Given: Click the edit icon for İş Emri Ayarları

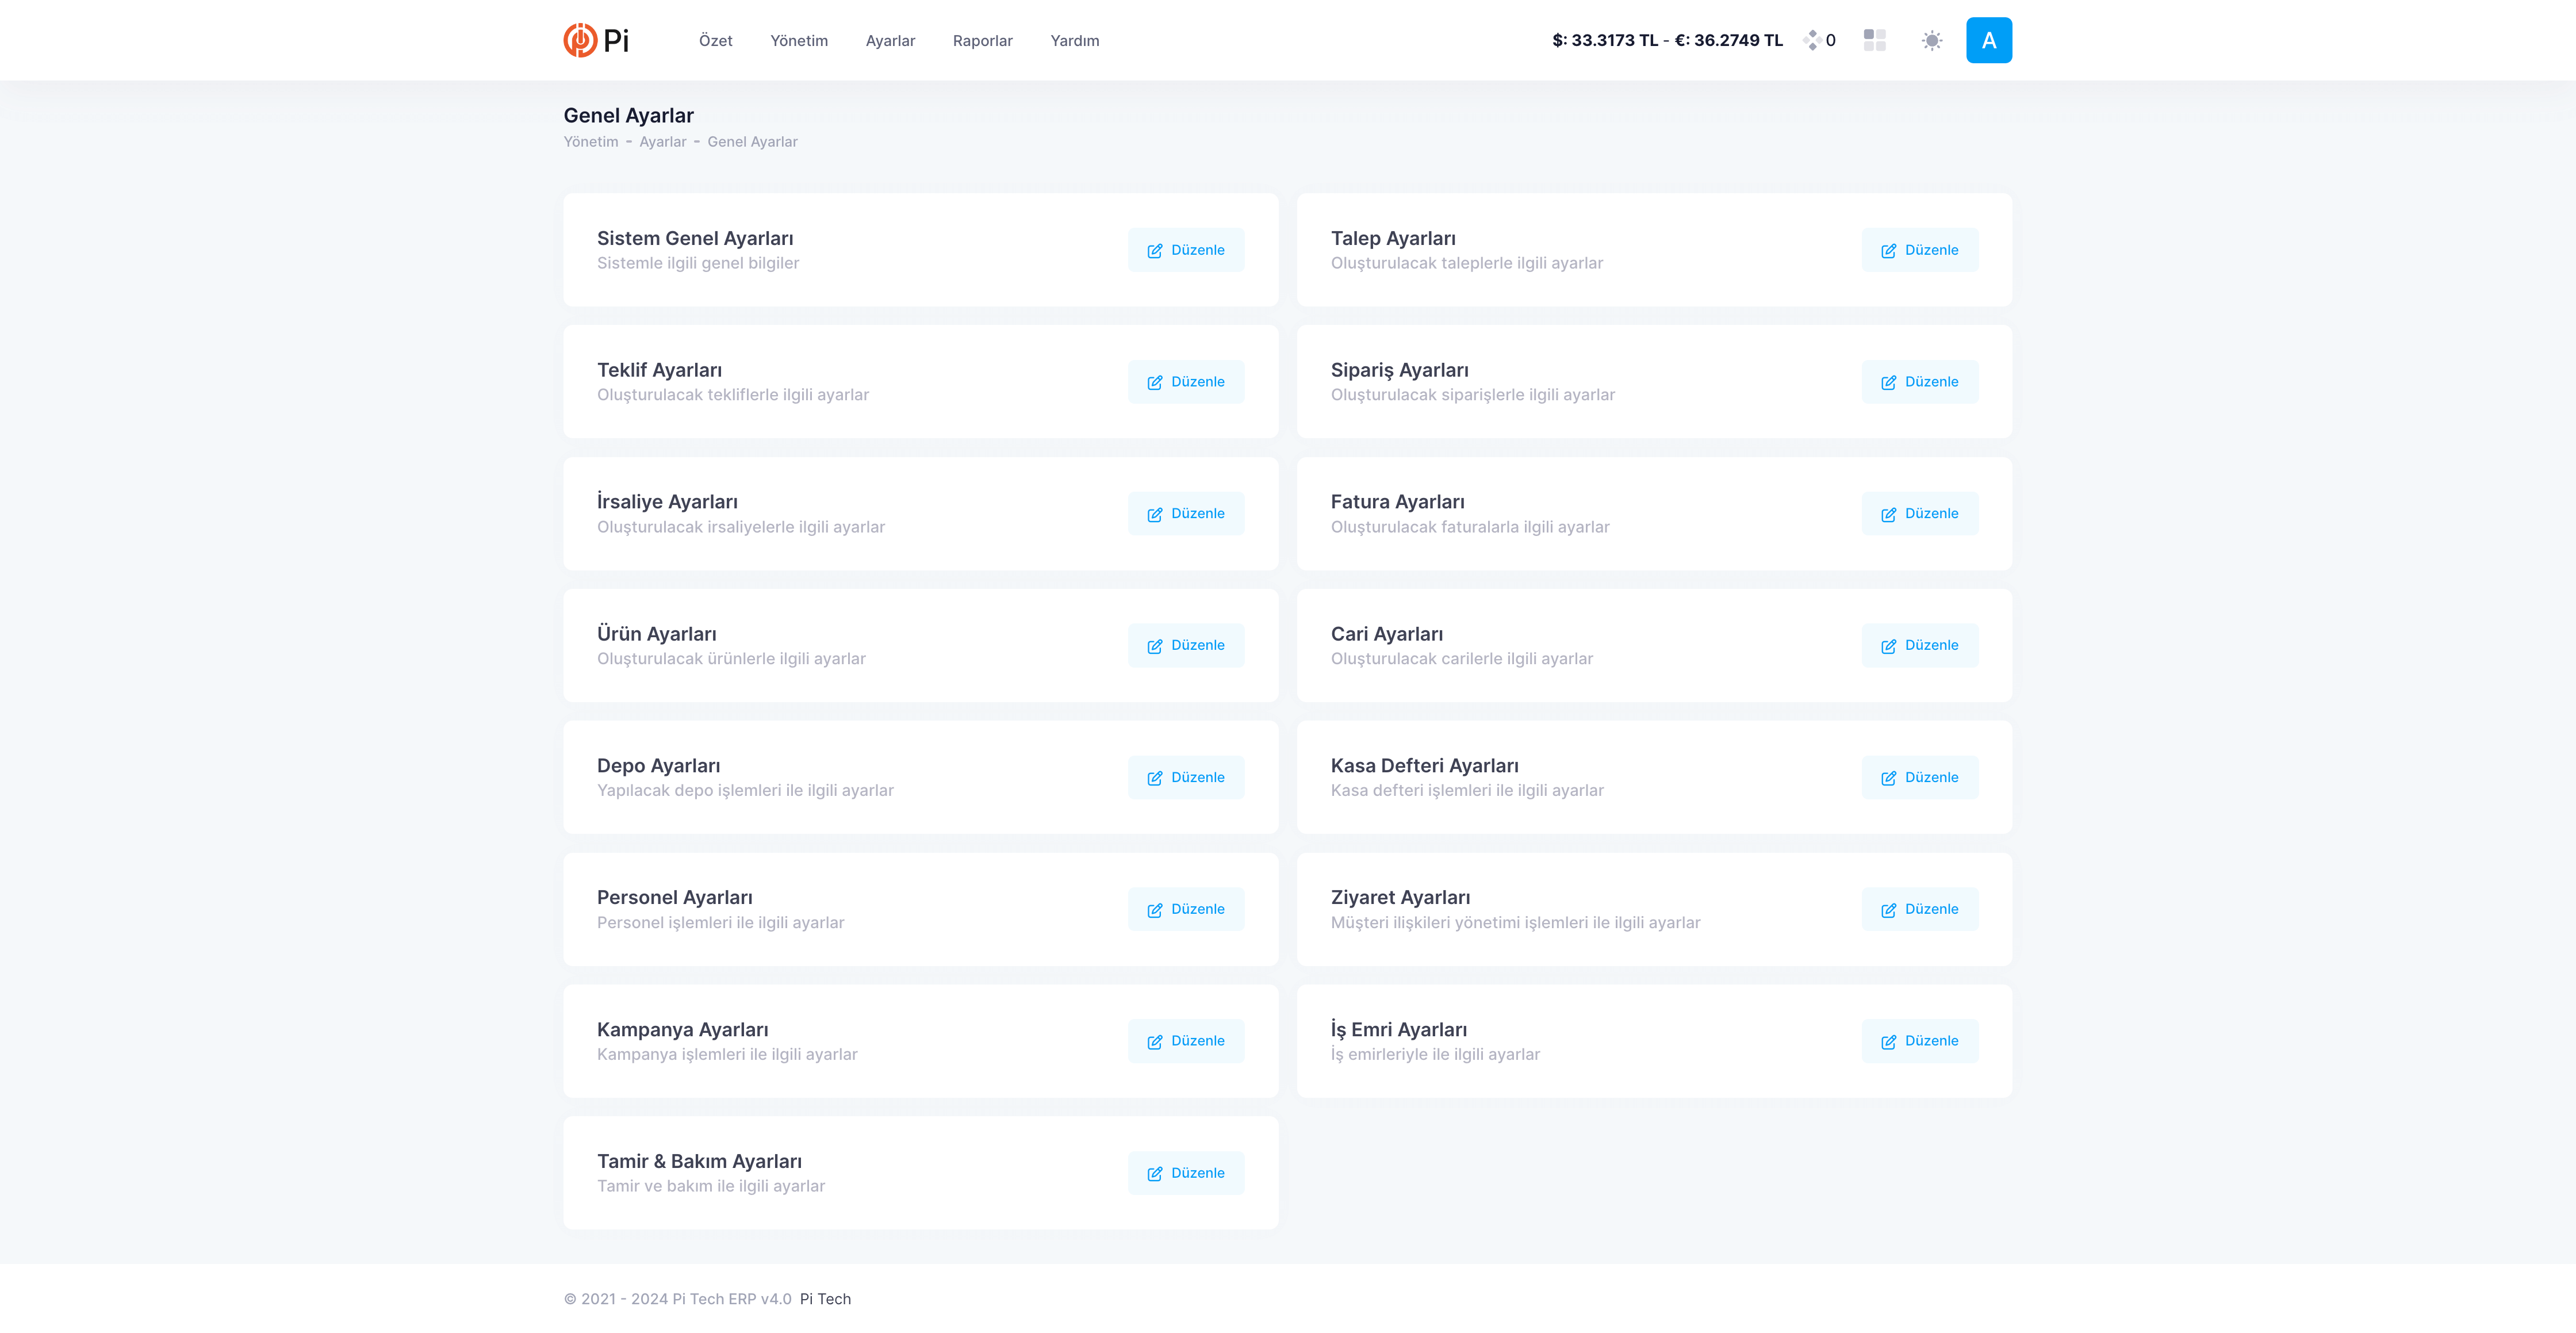Looking at the screenshot, I should (1888, 1042).
